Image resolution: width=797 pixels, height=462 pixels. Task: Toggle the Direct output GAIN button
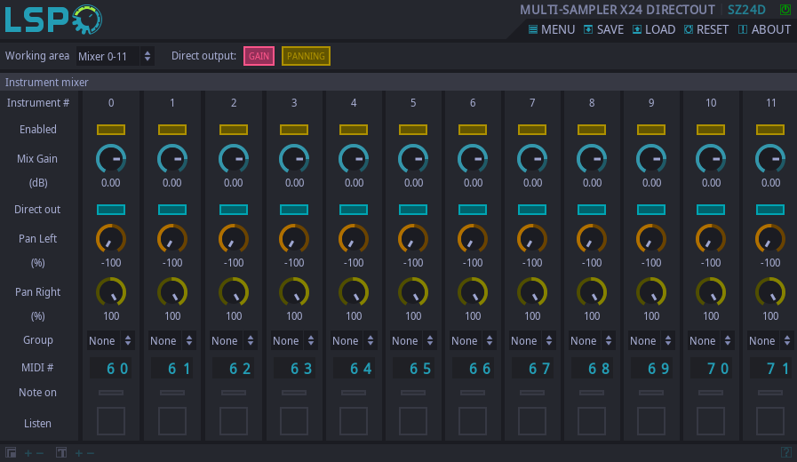[259, 56]
